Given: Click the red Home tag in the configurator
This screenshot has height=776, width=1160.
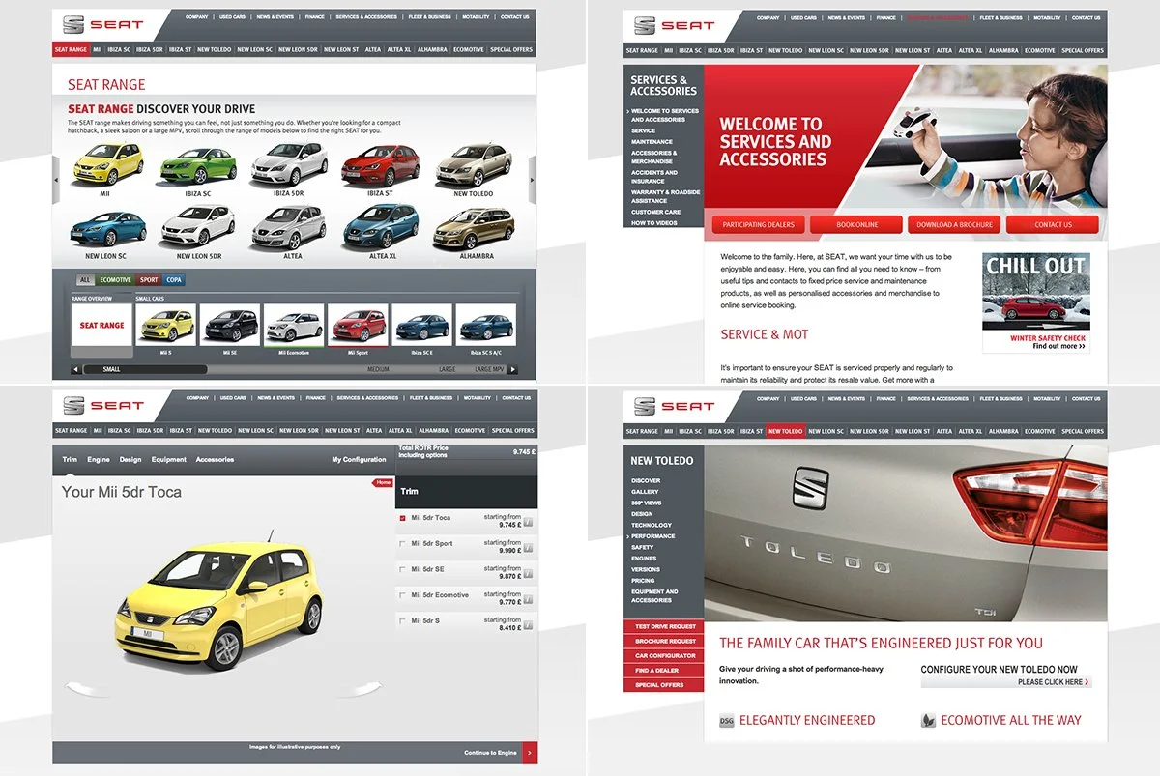Looking at the screenshot, I should pyautogui.click(x=383, y=482).
